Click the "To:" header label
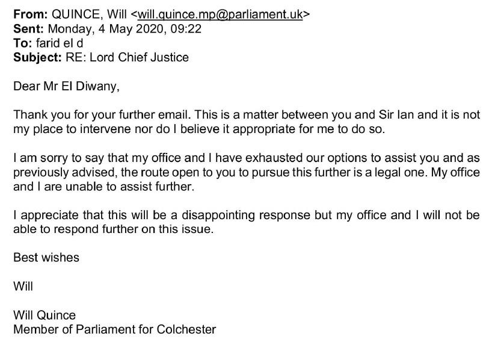495x354 pixels. click(23, 43)
